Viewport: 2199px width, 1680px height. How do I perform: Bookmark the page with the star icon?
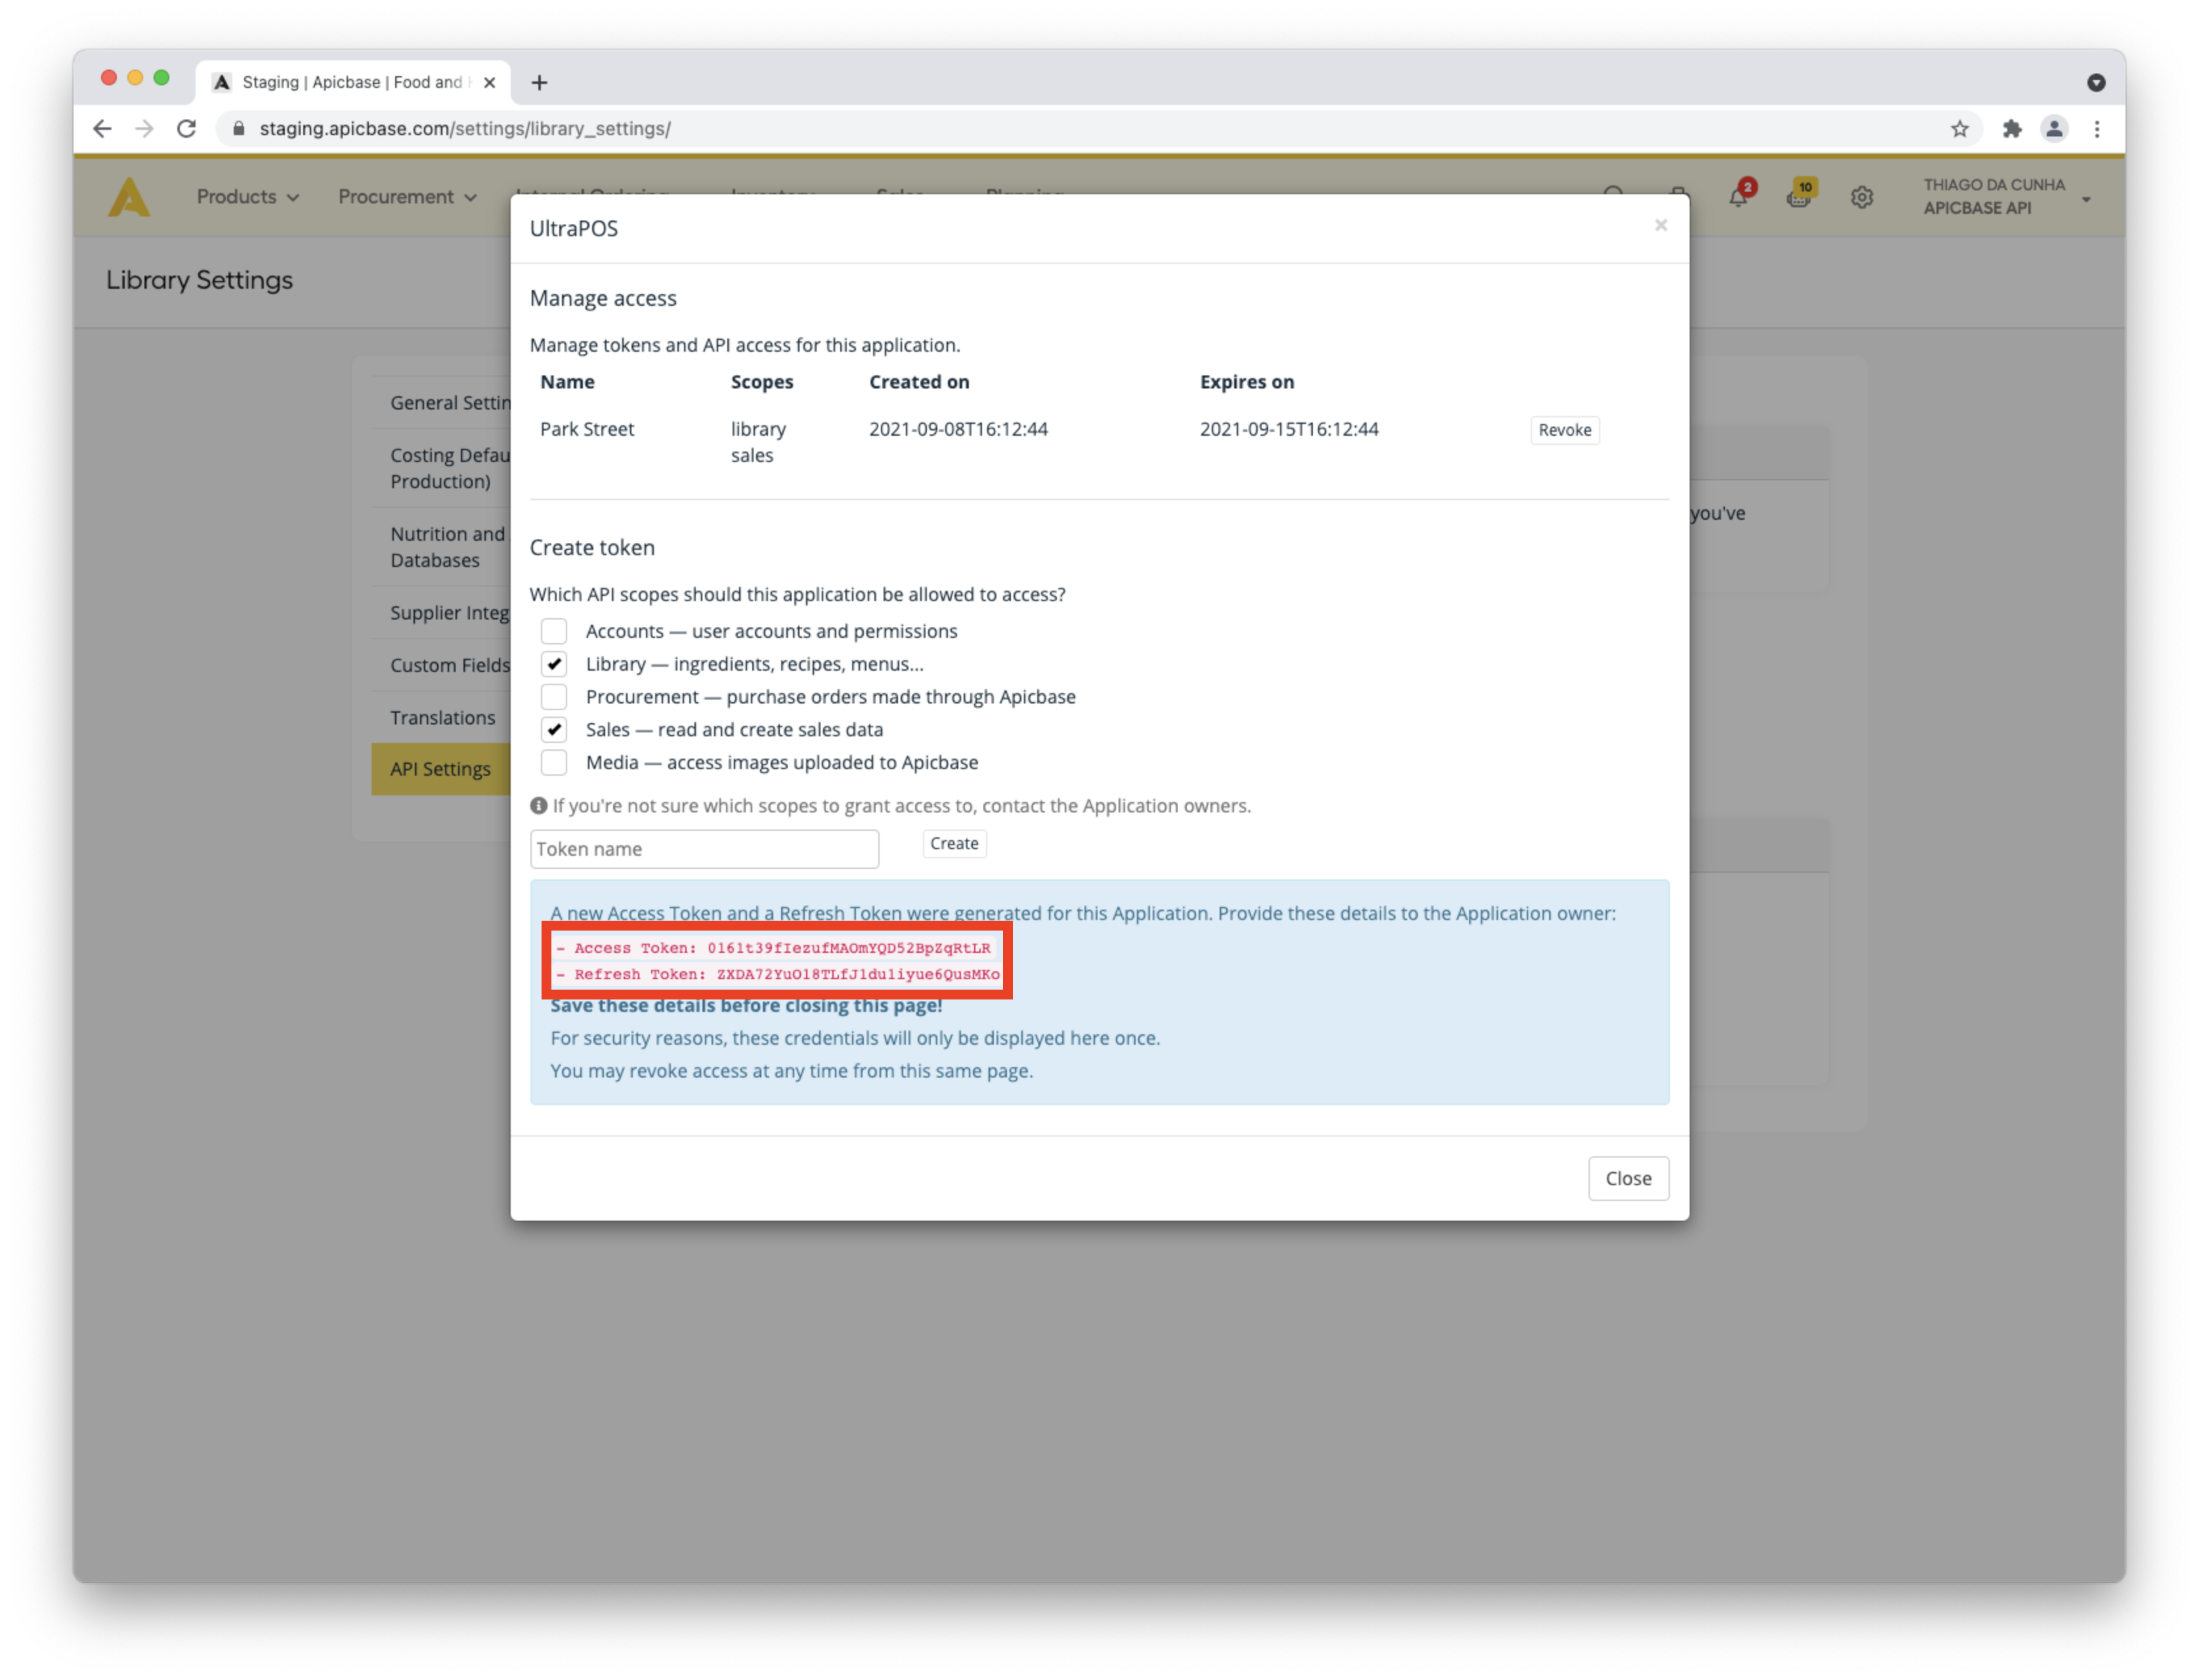click(1959, 128)
